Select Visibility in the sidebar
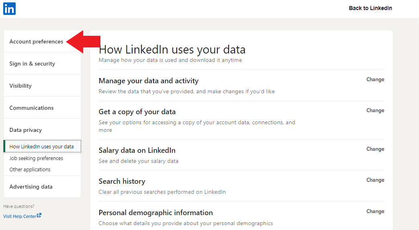This screenshot has height=230, width=419. (20, 86)
